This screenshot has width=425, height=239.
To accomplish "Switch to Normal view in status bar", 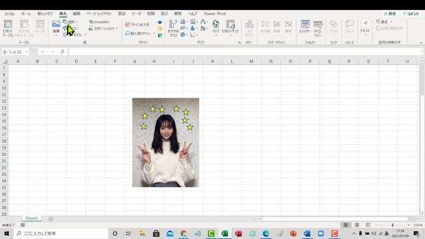I will (x=346, y=225).
